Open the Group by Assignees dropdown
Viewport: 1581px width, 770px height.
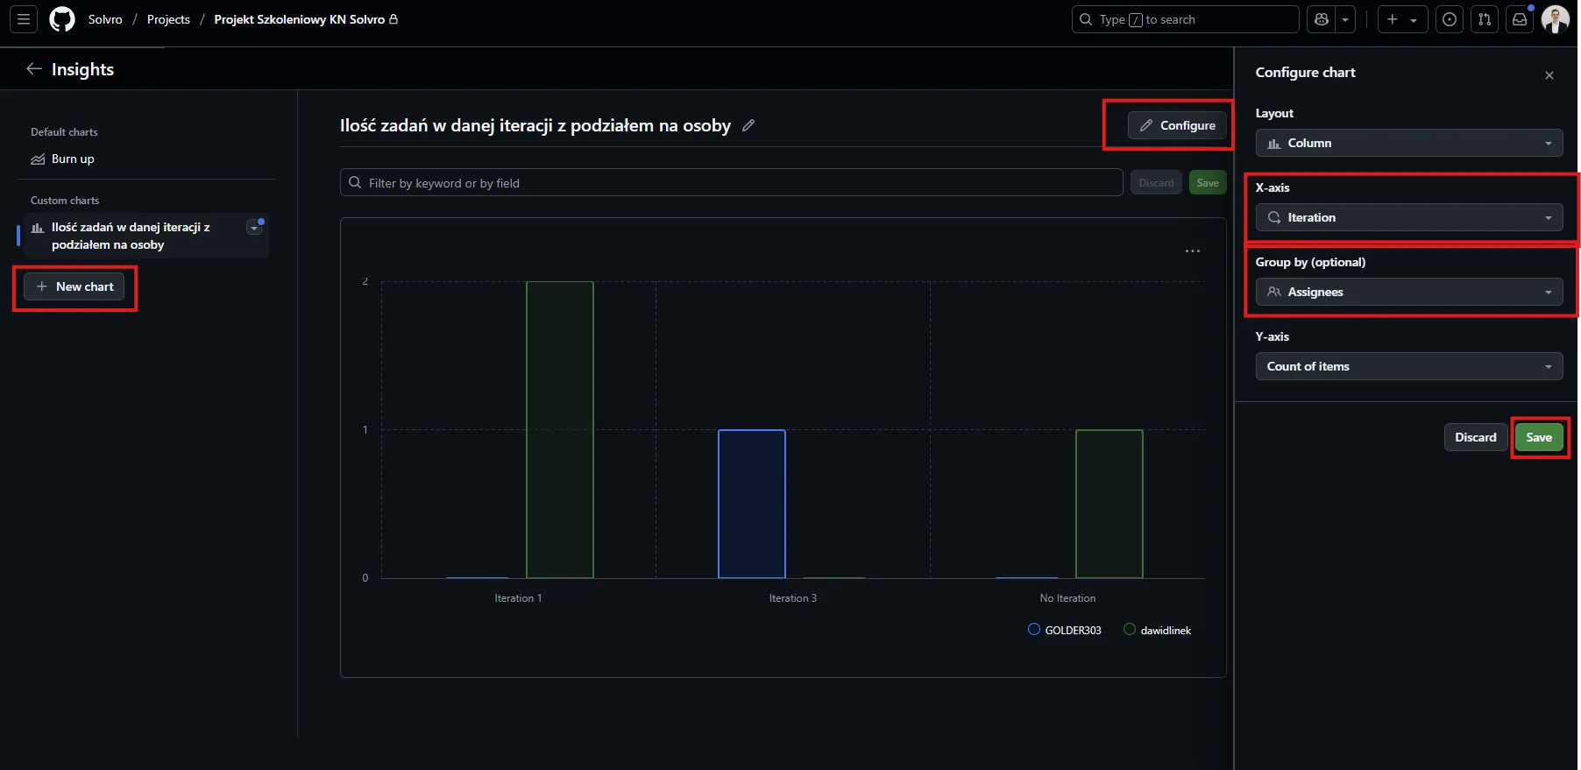click(x=1408, y=292)
